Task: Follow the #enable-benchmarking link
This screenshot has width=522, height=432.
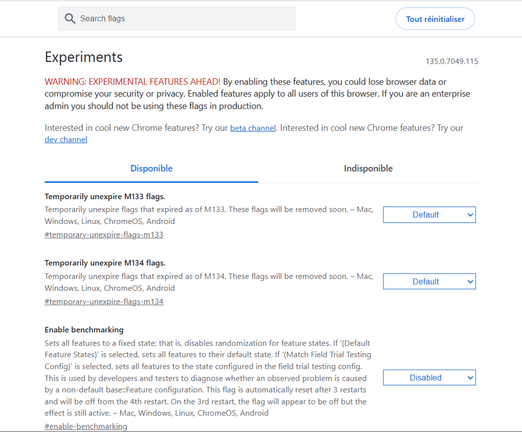Action: point(86,426)
